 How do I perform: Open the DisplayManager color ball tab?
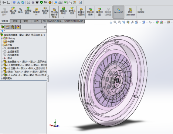(18, 27)
